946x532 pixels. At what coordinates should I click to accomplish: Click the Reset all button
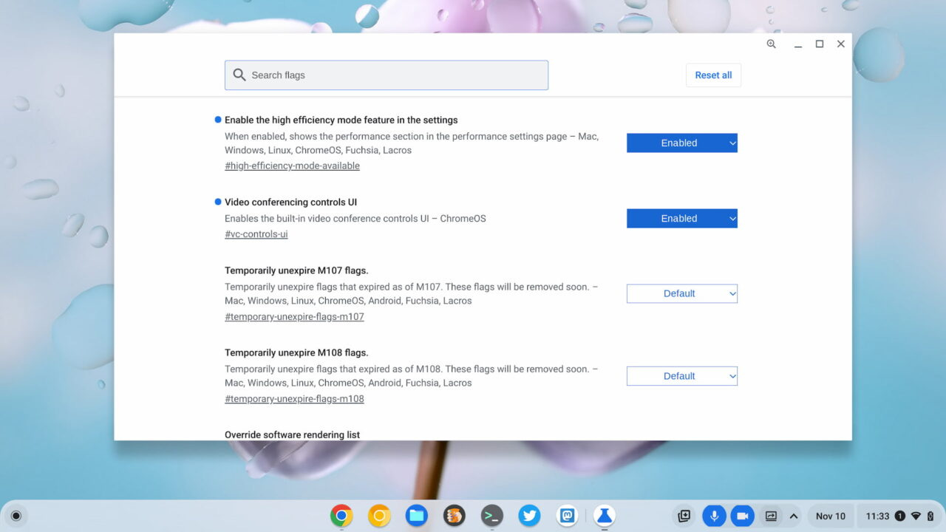point(713,75)
